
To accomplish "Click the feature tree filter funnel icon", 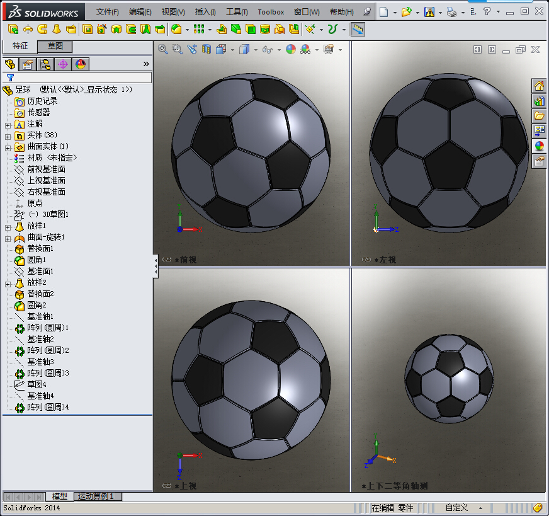I will (11, 77).
